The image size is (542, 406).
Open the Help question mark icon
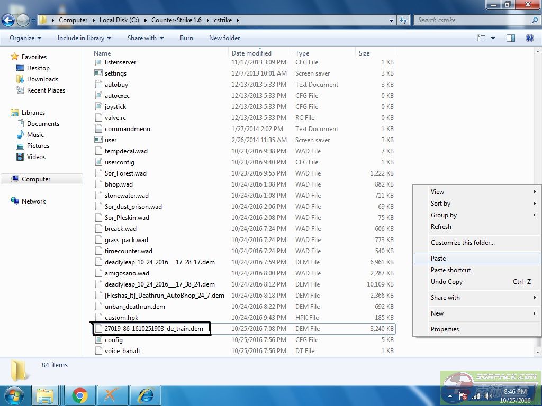pyautogui.click(x=529, y=38)
